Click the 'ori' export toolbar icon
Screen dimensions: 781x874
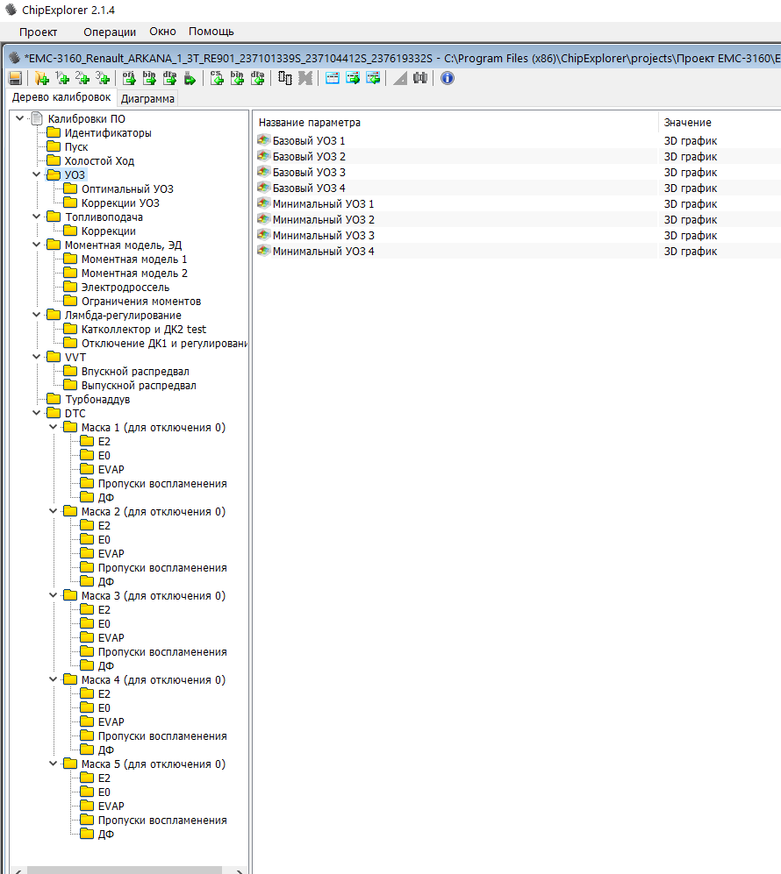129,78
